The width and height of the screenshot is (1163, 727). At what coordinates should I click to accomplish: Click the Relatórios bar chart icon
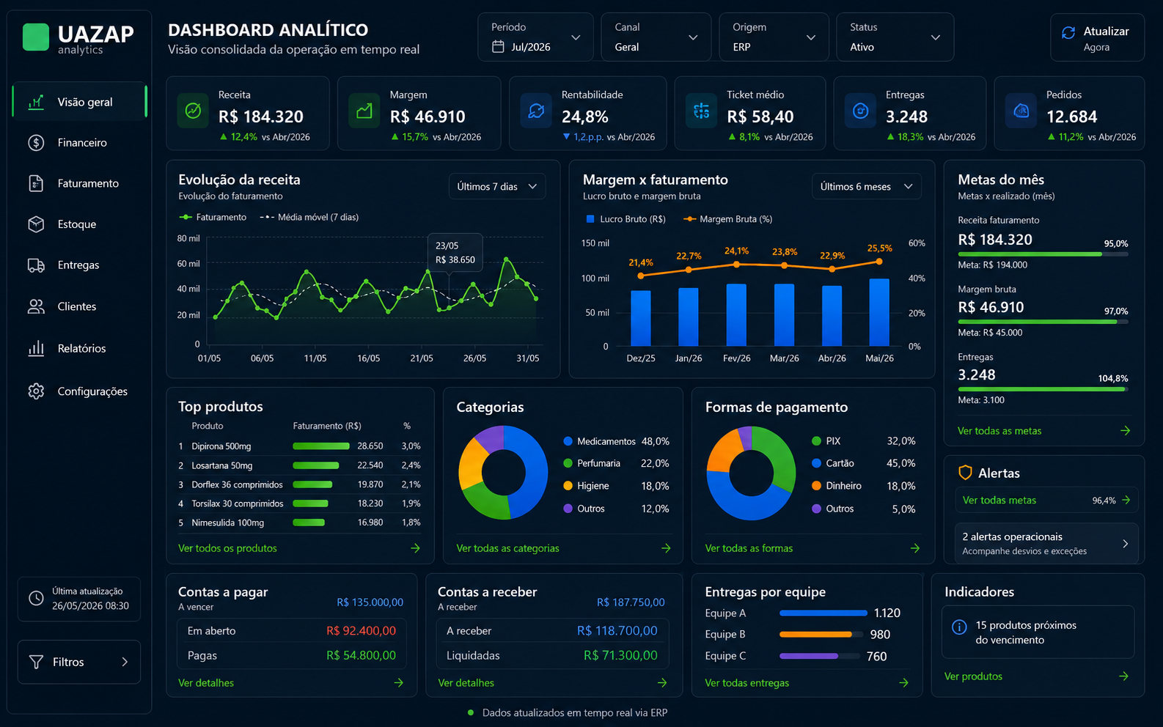click(x=36, y=348)
